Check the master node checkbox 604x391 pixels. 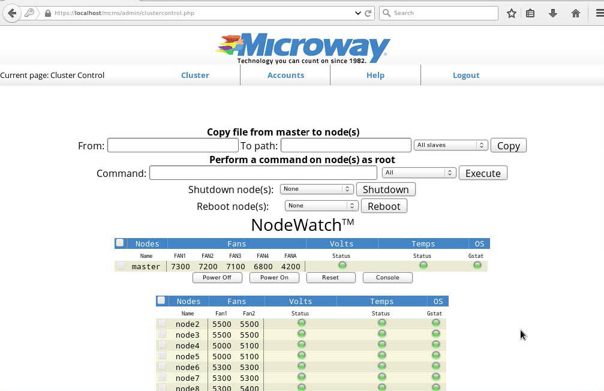(121, 266)
